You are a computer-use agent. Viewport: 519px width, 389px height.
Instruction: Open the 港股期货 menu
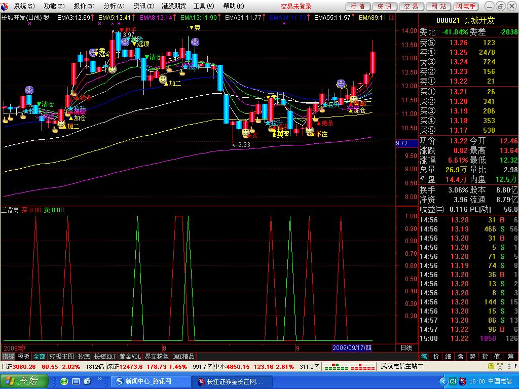click(174, 6)
